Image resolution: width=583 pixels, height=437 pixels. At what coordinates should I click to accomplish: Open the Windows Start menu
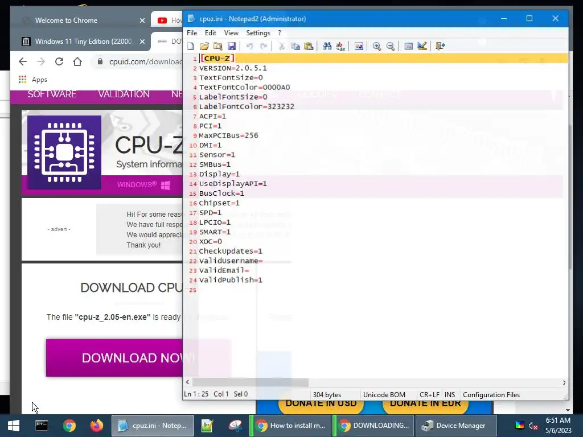pos(14,426)
